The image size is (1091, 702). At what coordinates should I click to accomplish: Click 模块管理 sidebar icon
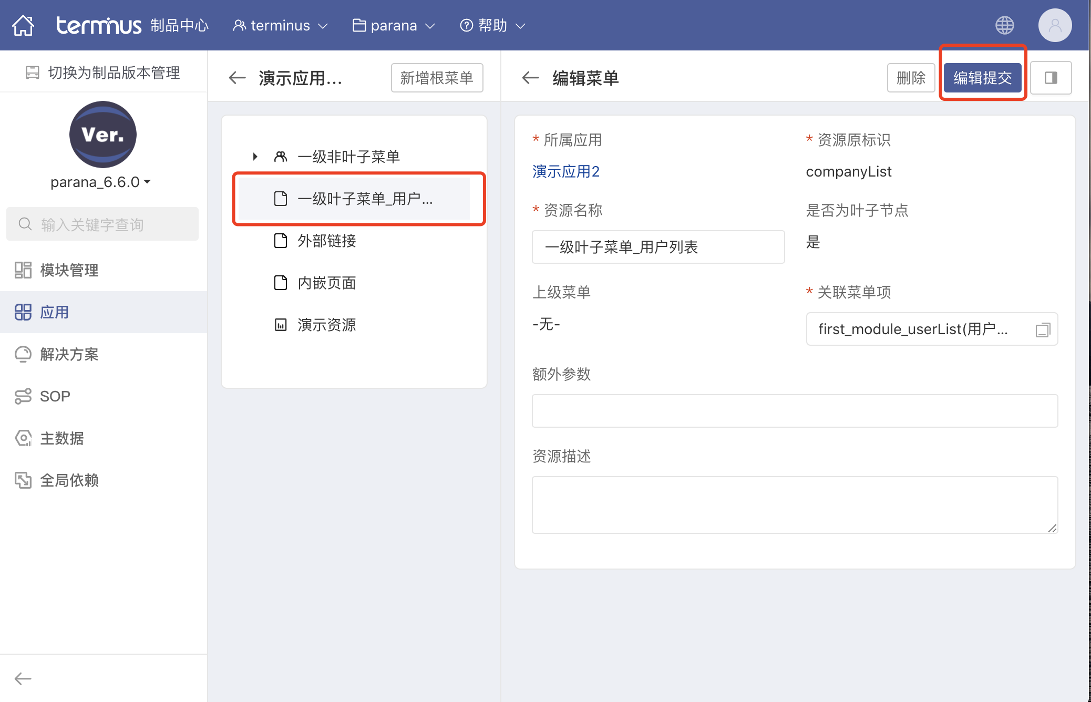pos(23,270)
